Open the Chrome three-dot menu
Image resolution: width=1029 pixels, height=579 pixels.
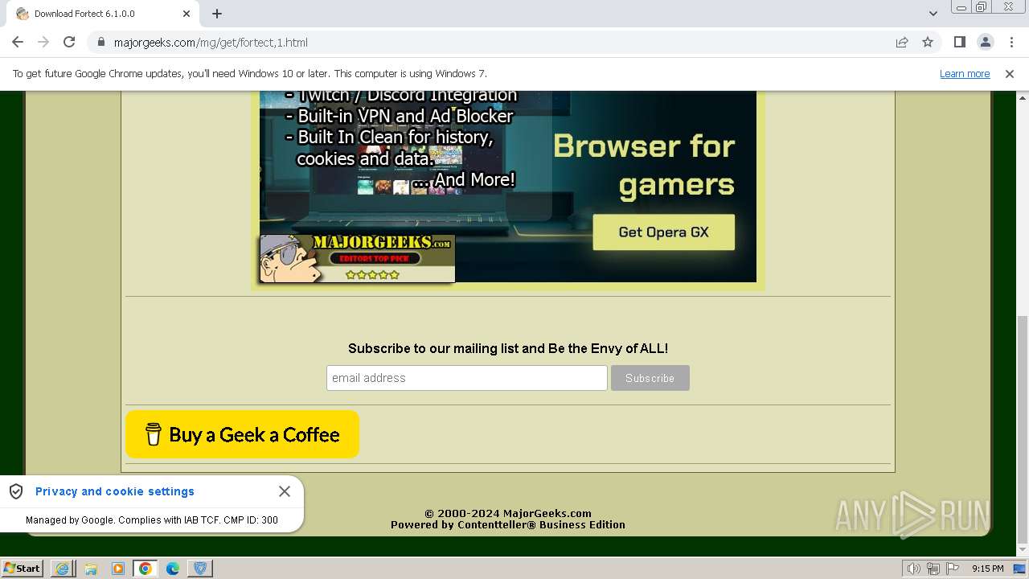[x=1010, y=42]
